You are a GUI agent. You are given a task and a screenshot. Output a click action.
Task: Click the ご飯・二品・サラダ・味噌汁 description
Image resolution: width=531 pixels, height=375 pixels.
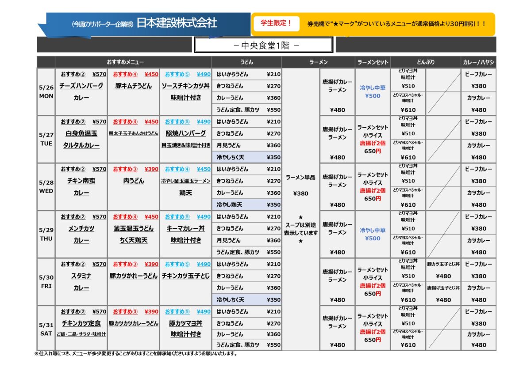click(81, 334)
